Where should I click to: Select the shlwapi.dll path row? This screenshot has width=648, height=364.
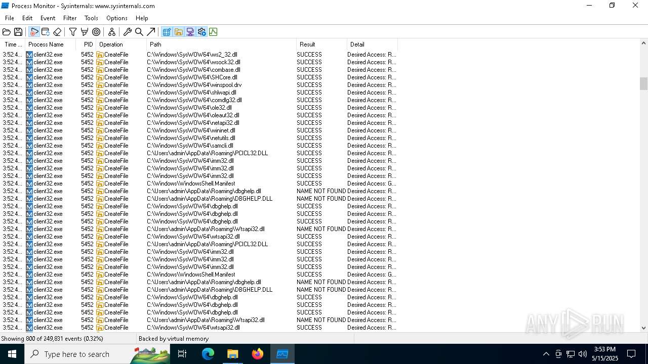tap(199, 93)
